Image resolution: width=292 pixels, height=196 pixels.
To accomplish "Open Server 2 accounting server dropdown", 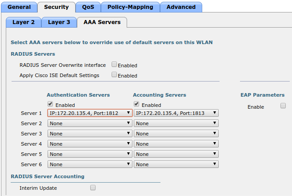I will (176, 123).
